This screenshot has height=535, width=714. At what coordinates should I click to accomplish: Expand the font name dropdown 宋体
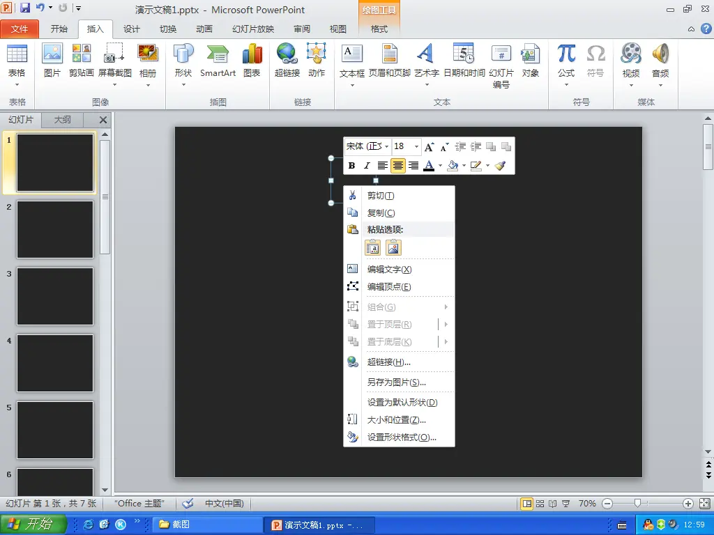(x=386, y=146)
